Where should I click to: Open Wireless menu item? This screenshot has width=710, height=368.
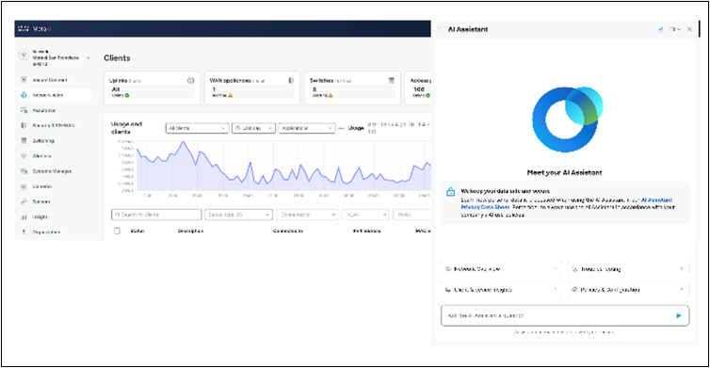(x=55, y=156)
